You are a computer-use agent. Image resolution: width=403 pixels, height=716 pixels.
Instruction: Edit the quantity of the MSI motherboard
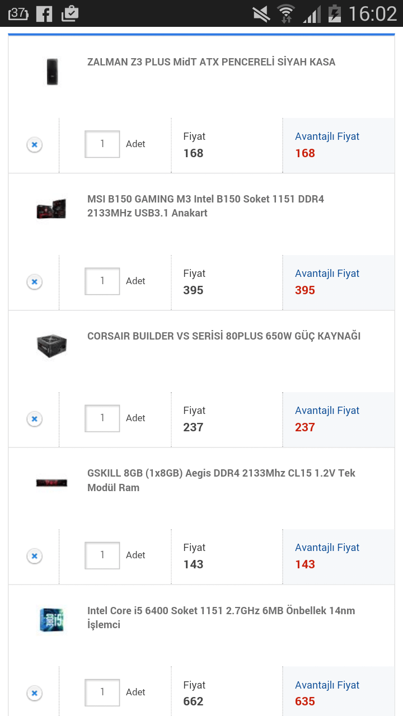tap(102, 281)
